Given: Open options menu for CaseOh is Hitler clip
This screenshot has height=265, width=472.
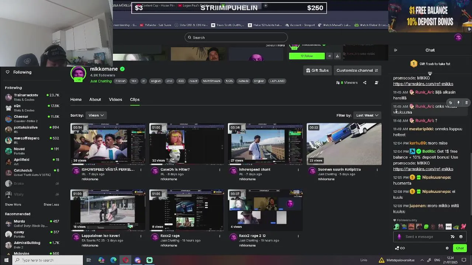Looking at the screenshot, I should point(220,170).
